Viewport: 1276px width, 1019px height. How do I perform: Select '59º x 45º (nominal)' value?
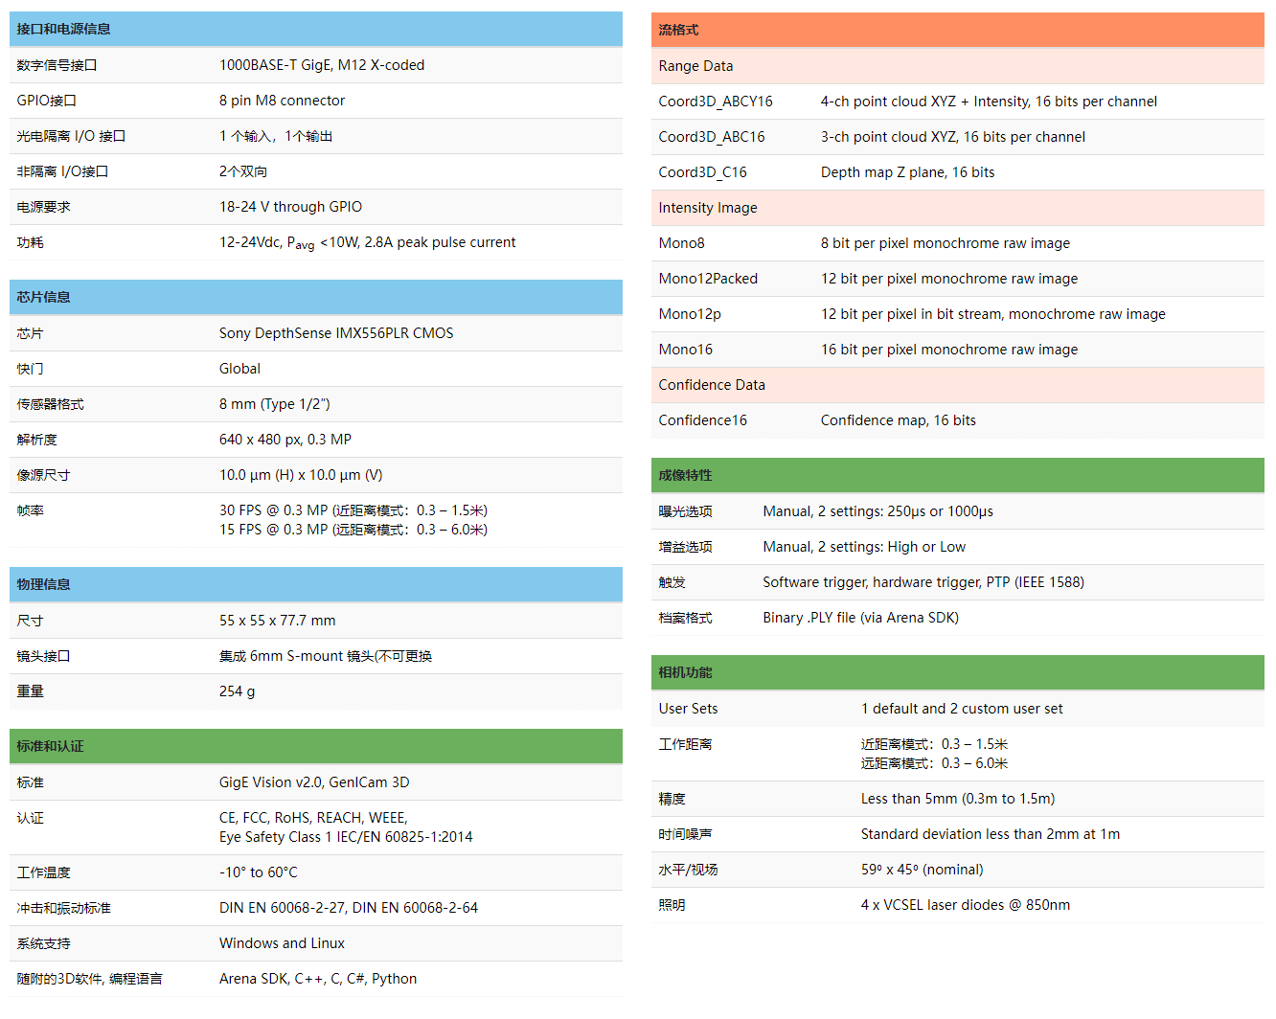923,870
